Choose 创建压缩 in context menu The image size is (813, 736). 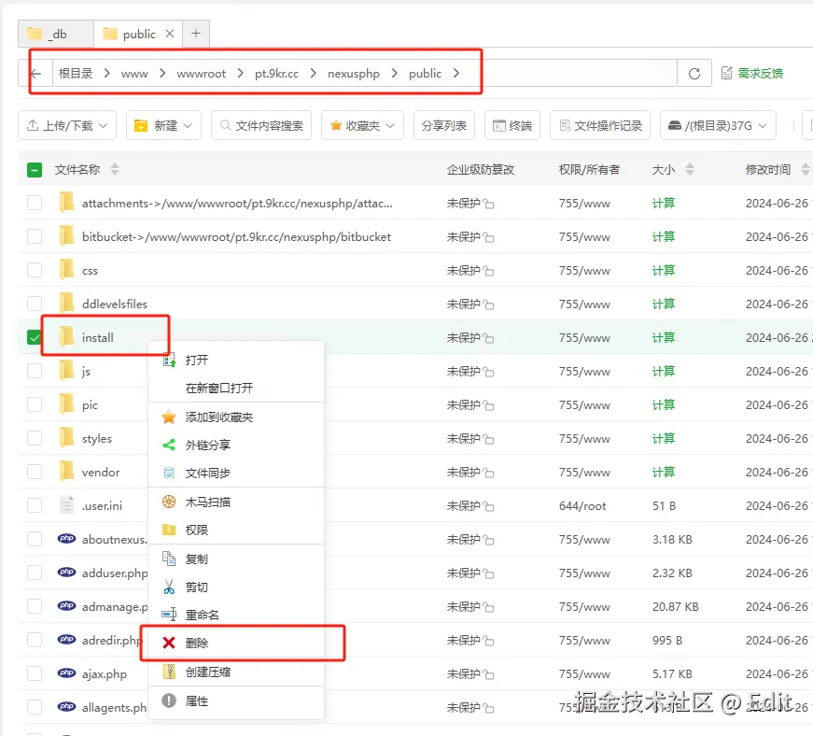pos(236,672)
